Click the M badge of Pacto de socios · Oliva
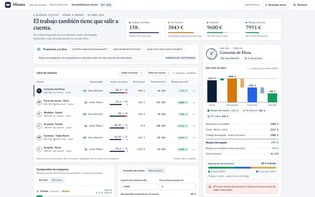The height and width of the screenshot is (197, 315). tap(39, 102)
